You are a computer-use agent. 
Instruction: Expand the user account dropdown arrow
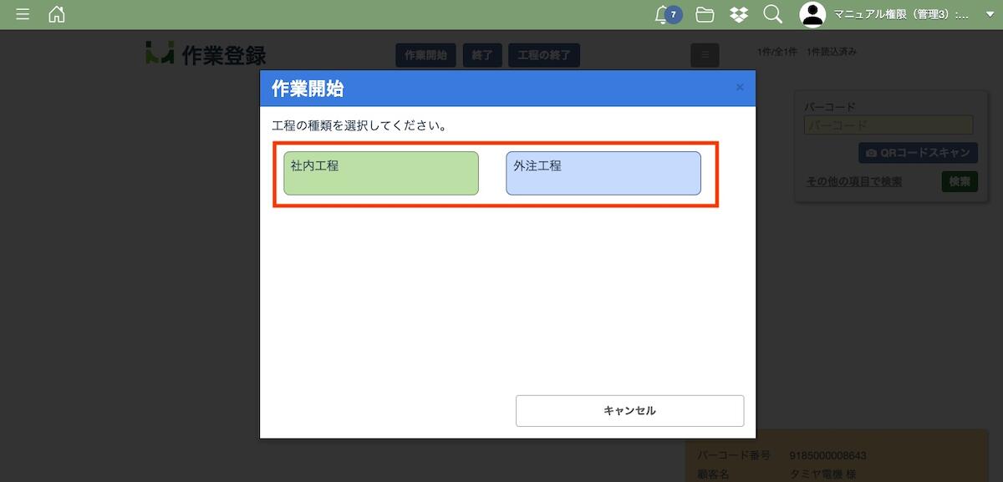coord(990,15)
